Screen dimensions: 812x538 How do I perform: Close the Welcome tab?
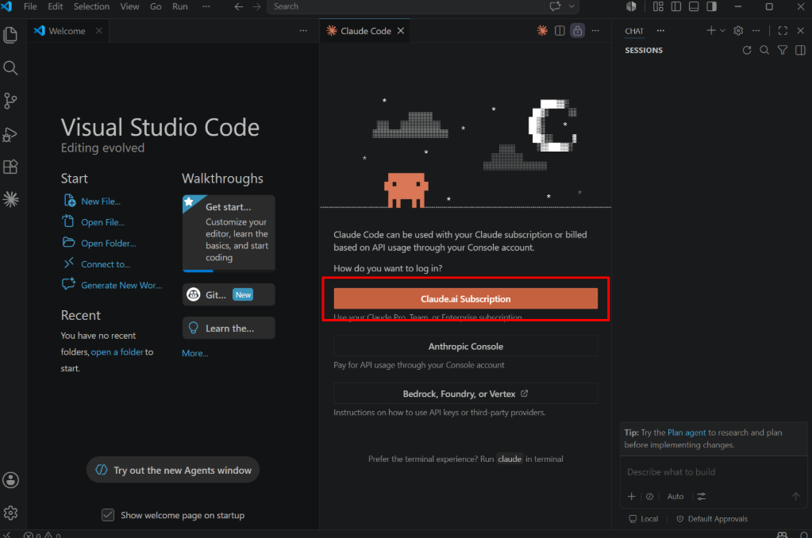[99, 31]
